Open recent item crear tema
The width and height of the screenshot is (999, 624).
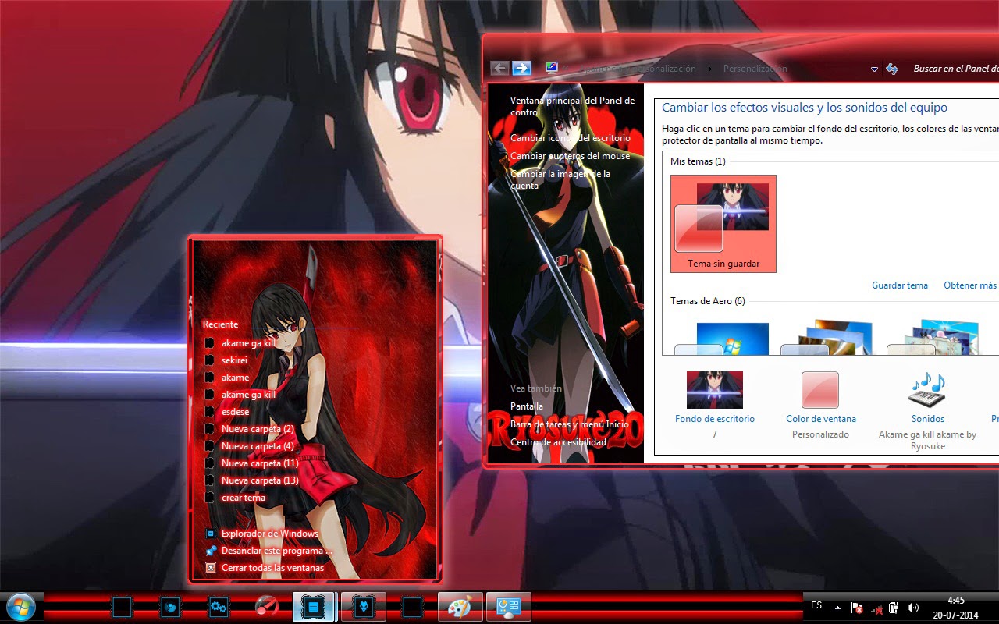[x=243, y=498]
